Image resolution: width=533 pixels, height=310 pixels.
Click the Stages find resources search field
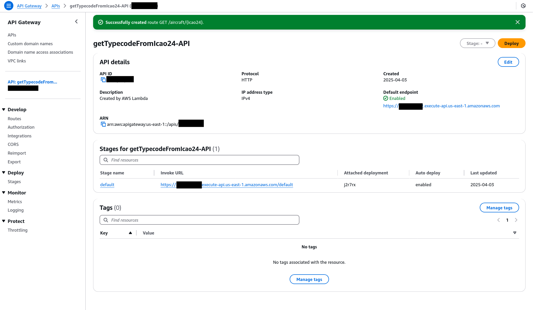pos(199,160)
